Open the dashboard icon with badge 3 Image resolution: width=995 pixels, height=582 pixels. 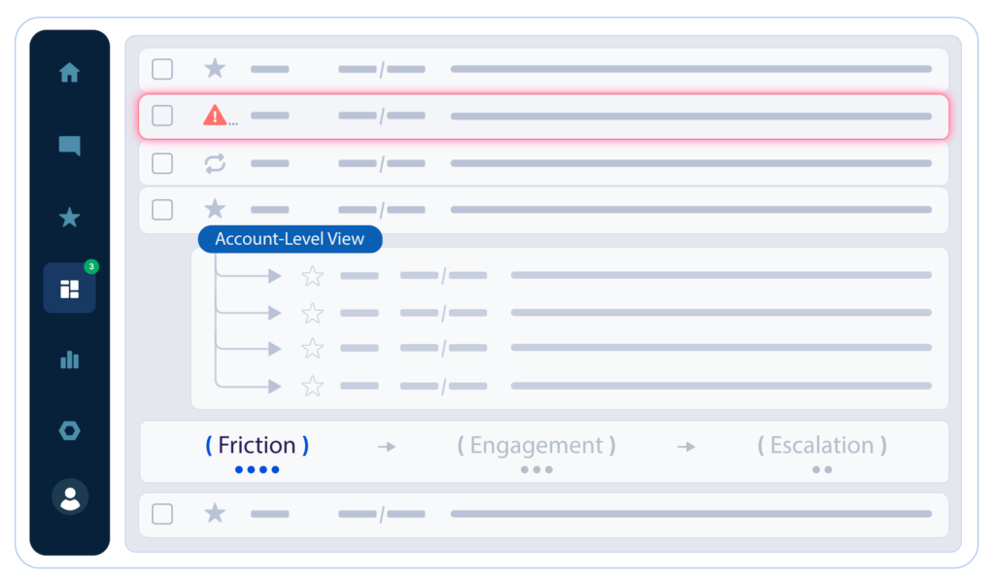coord(69,290)
